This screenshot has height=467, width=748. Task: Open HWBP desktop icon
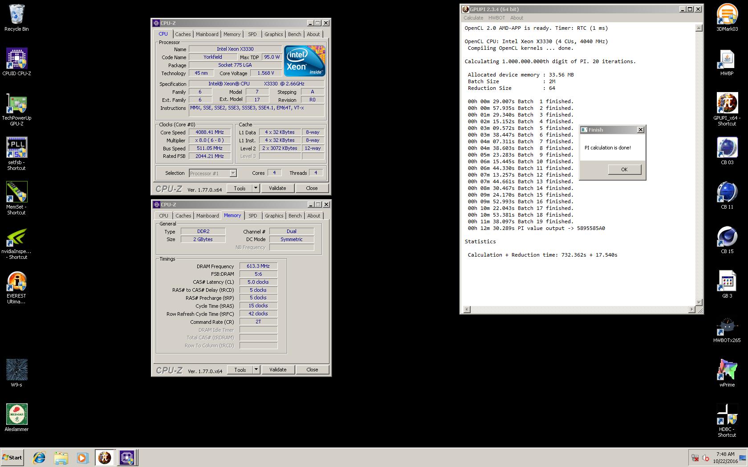coord(727,62)
